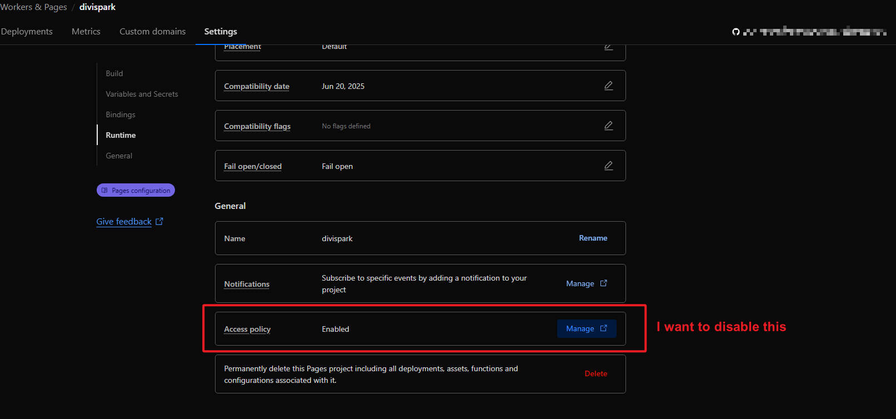Navigate to General in the sidebar
The width and height of the screenshot is (896, 419).
point(119,156)
